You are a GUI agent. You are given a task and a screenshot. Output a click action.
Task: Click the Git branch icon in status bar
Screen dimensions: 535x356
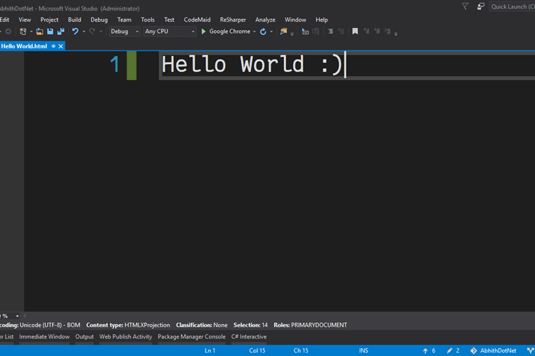(530, 350)
